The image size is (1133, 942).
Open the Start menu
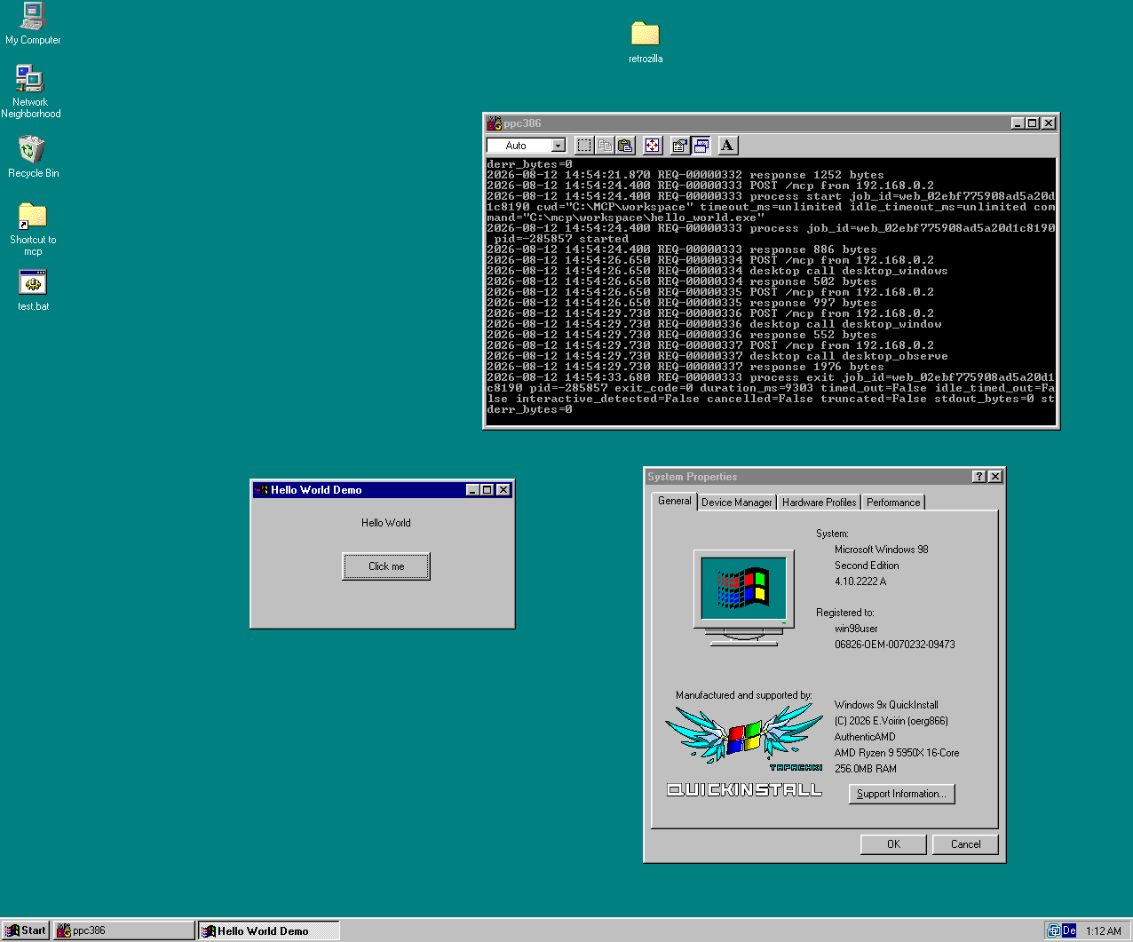tap(26, 930)
